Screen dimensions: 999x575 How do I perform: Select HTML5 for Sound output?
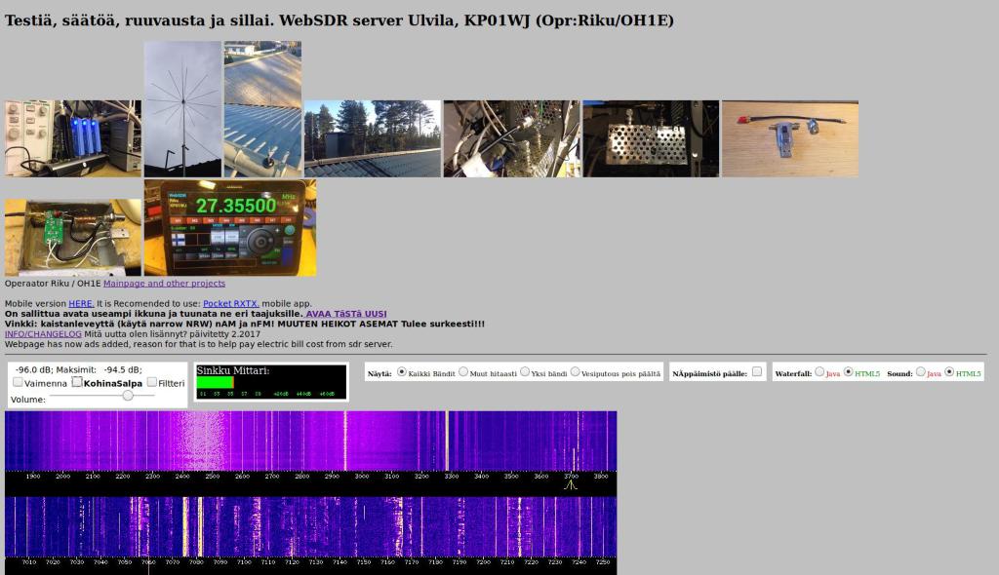[x=948, y=372]
